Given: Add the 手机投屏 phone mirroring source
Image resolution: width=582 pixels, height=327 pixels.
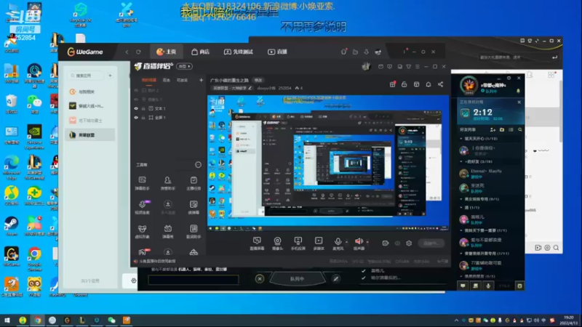Looking at the screenshot, I should tap(298, 243).
